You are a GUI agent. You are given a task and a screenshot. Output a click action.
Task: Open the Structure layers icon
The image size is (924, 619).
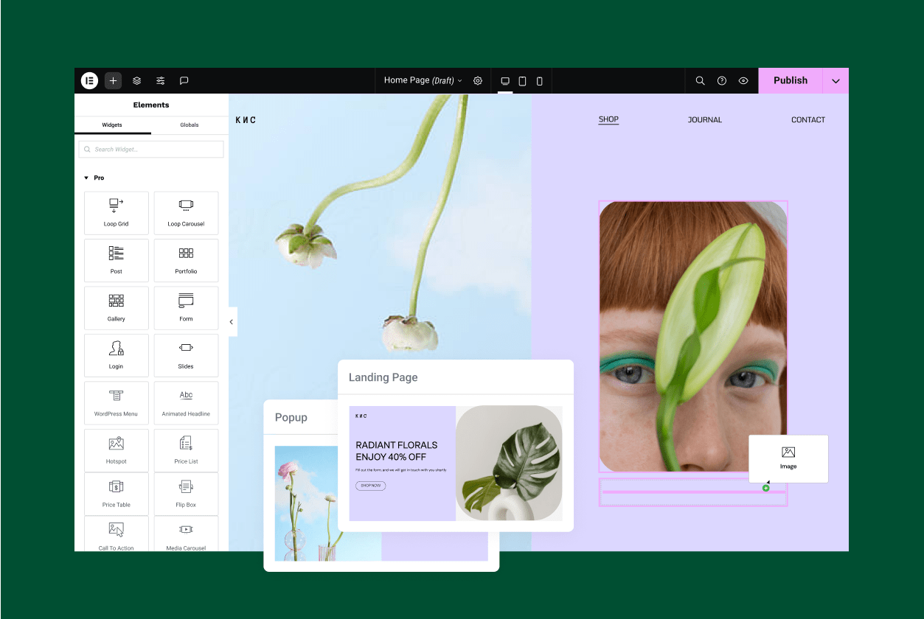136,80
